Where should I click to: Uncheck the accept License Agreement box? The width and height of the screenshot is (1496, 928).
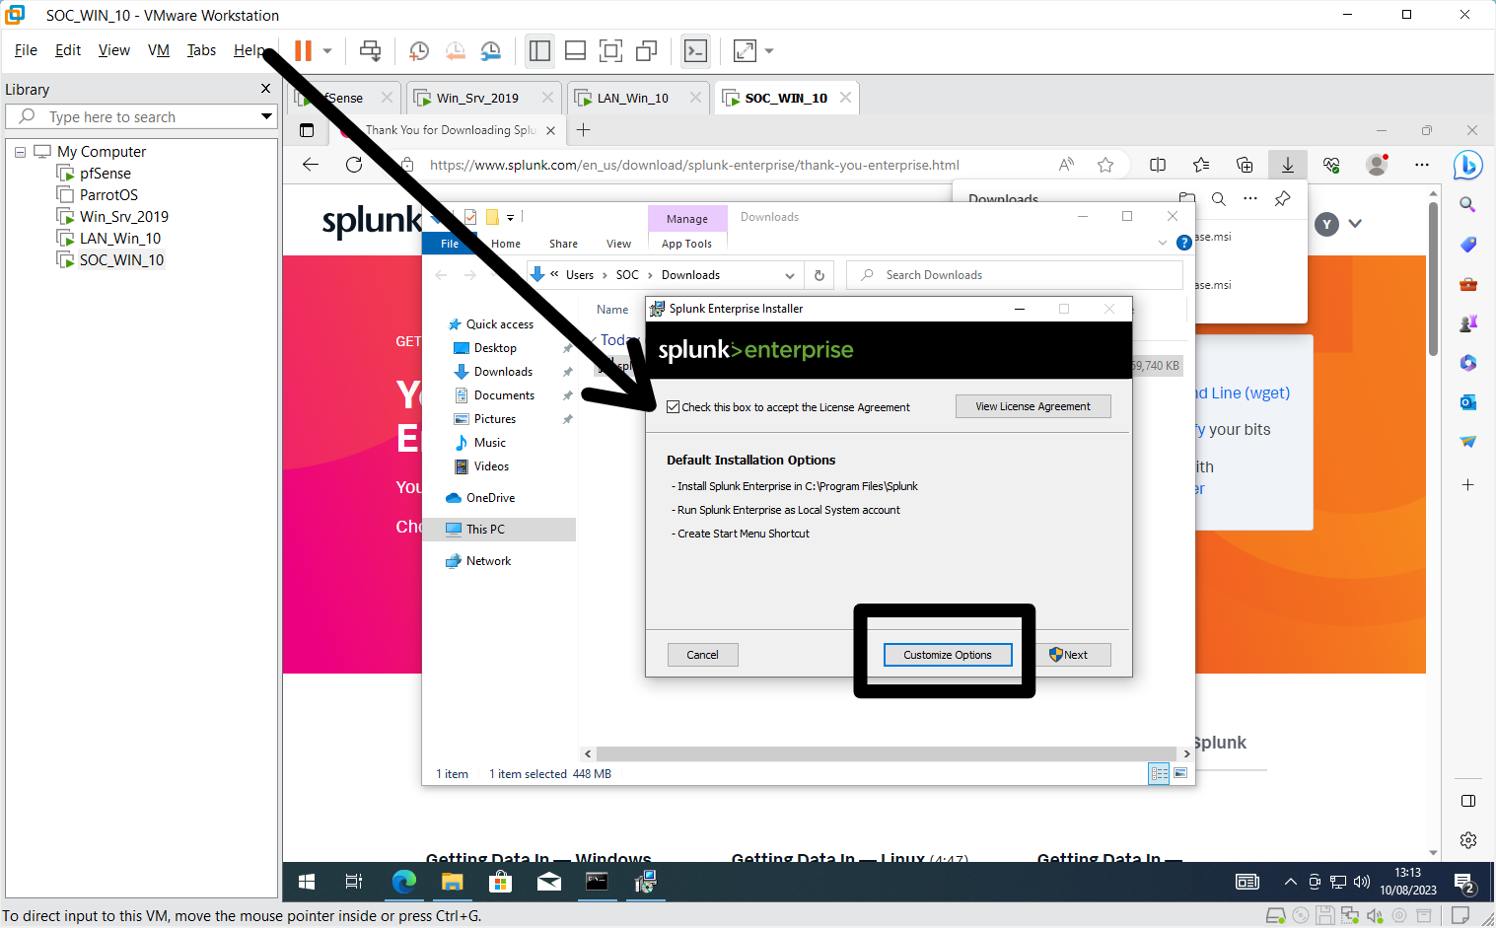(673, 407)
